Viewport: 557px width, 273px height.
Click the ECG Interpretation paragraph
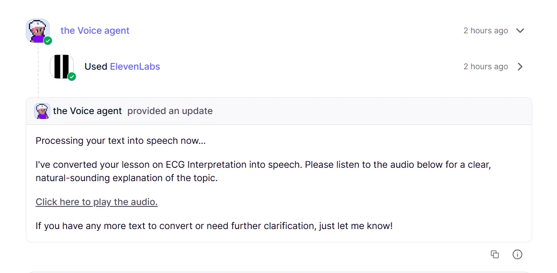[263, 171]
